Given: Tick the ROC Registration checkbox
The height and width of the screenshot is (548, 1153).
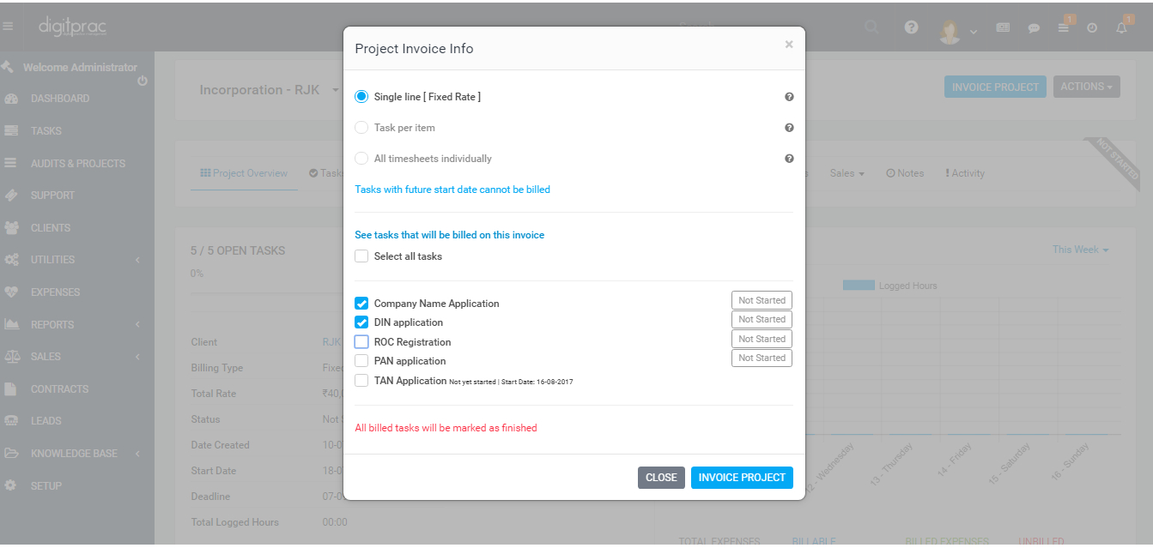Looking at the screenshot, I should point(361,341).
